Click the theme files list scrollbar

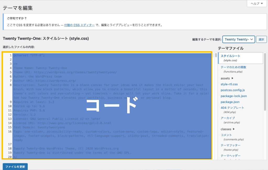tap(265, 82)
